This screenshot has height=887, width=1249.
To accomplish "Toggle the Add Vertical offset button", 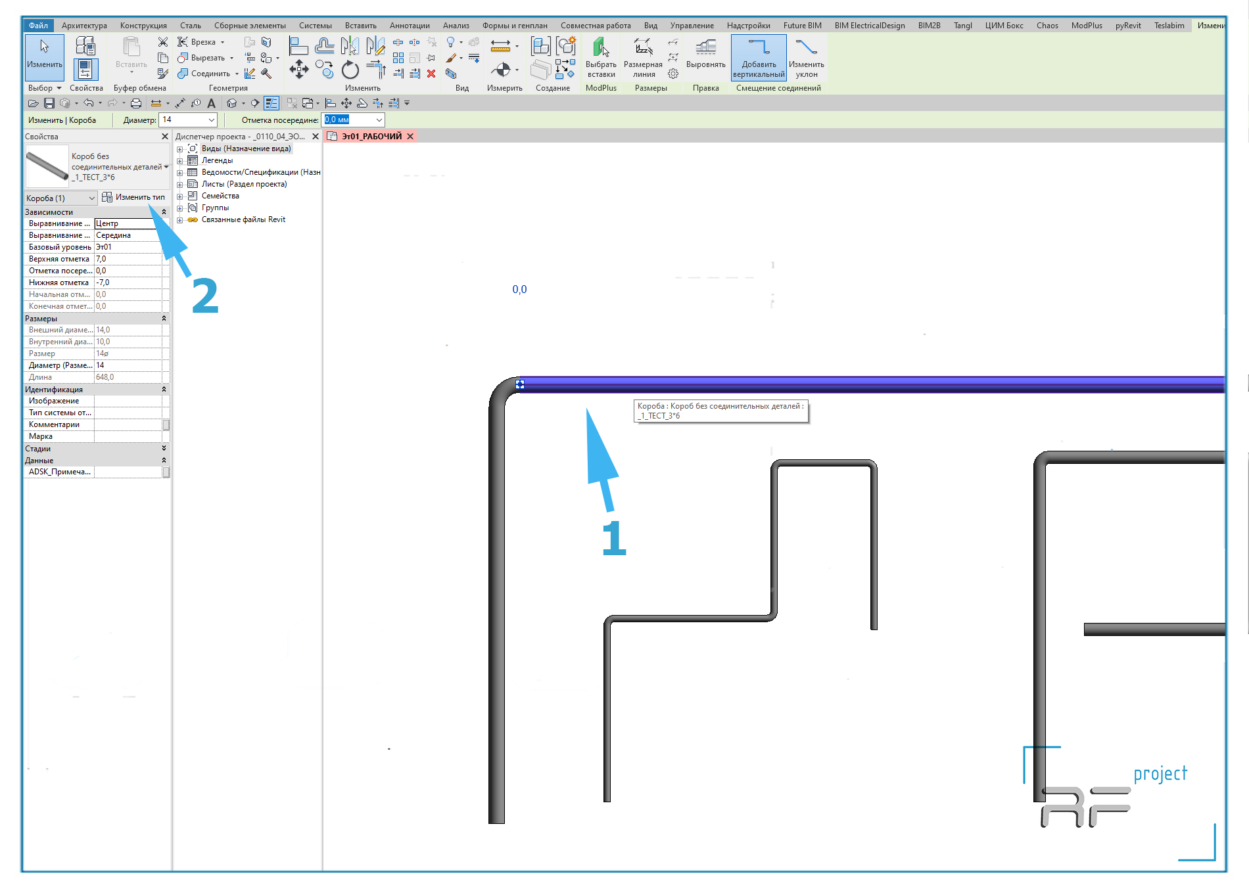I will point(759,58).
